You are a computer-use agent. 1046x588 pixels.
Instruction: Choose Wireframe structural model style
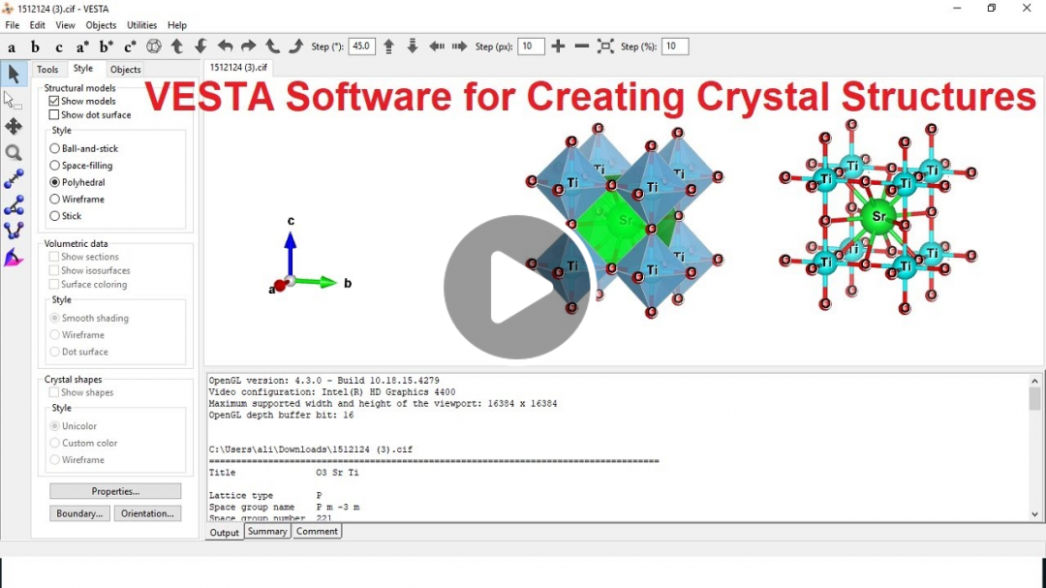(x=54, y=199)
